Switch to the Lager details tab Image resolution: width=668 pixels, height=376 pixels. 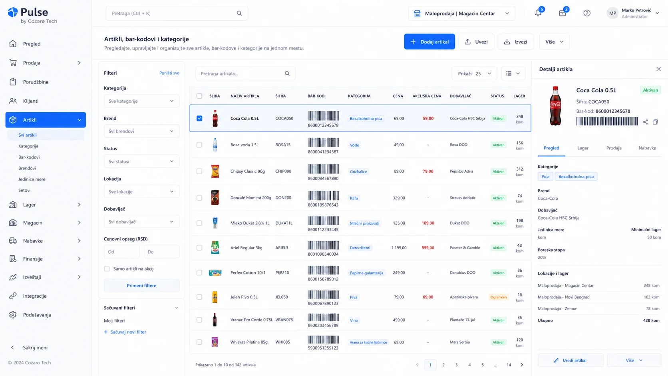[583, 148]
